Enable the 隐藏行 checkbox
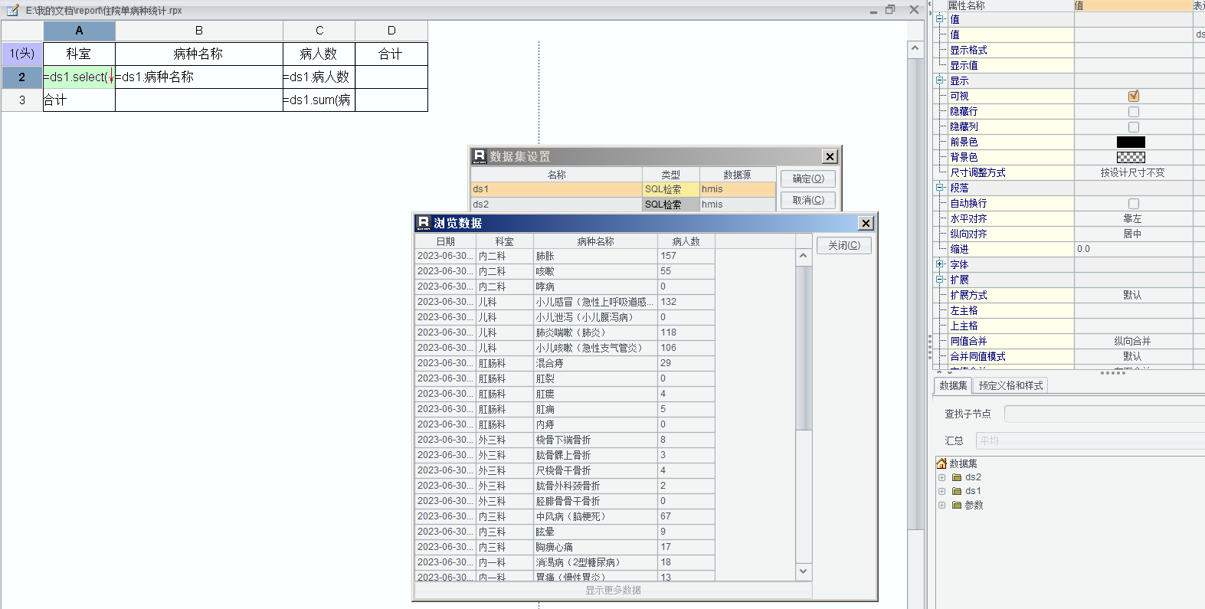 pyautogui.click(x=1134, y=111)
